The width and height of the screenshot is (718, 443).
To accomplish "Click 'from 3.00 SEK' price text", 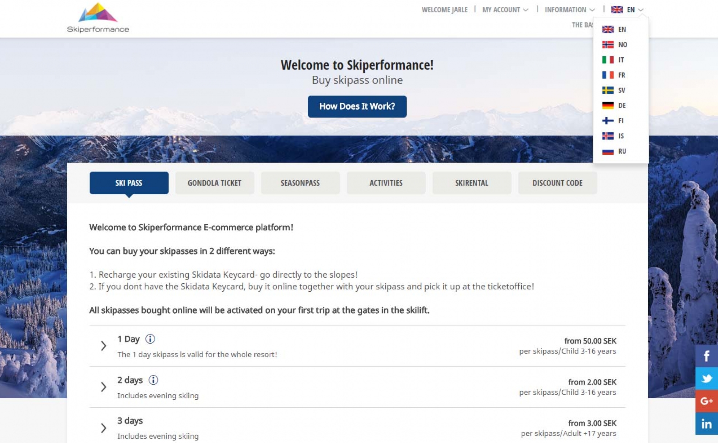I will click(x=592, y=423).
